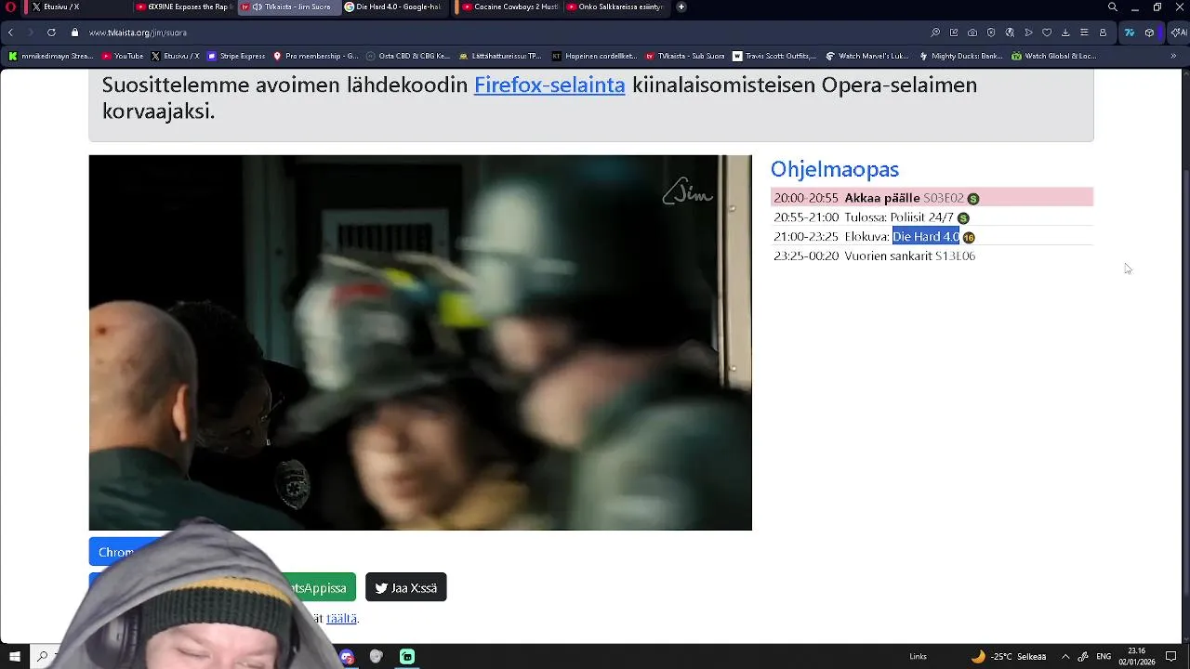
Task: Reload the page with the refresh icon
Action: 51,33
